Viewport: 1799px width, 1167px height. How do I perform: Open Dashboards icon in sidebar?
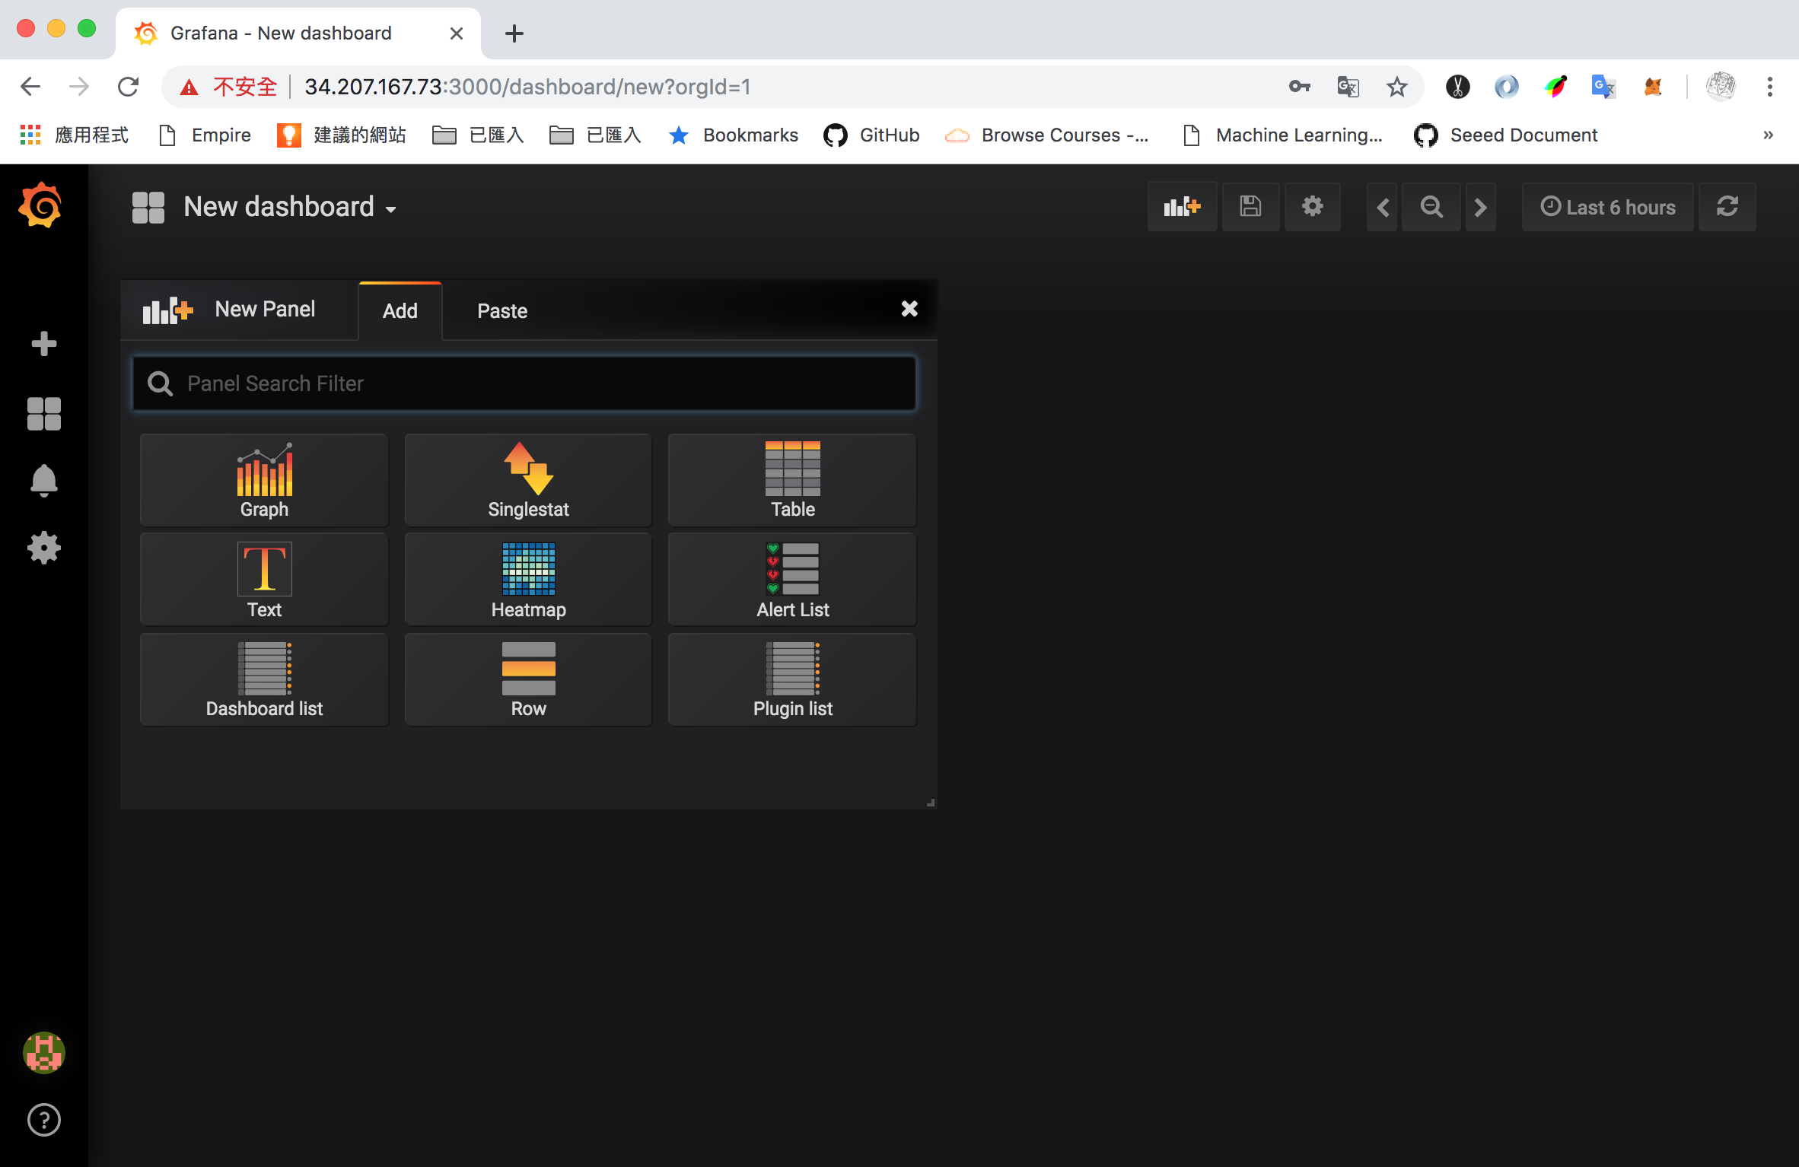(43, 414)
